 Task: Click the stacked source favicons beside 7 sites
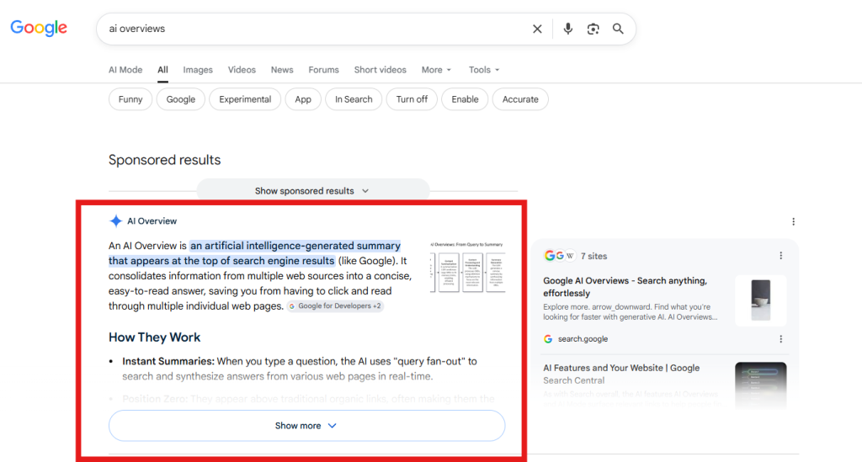559,256
